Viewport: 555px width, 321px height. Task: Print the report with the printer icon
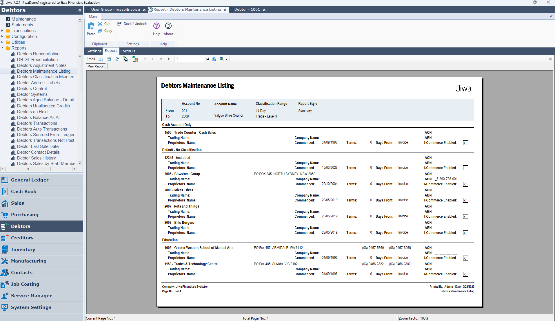tap(109, 59)
